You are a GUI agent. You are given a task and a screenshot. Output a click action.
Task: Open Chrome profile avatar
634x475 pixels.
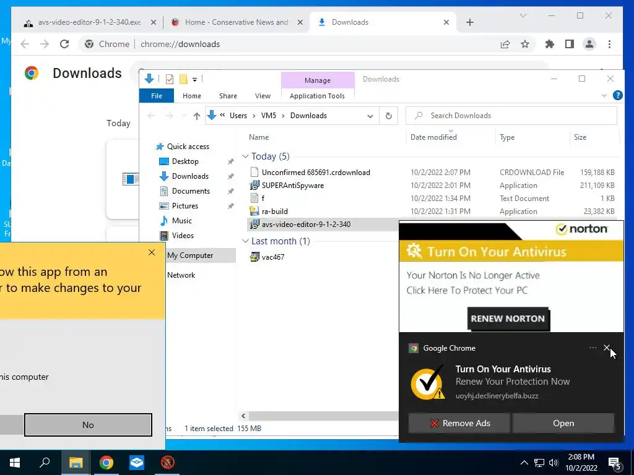pos(589,44)
